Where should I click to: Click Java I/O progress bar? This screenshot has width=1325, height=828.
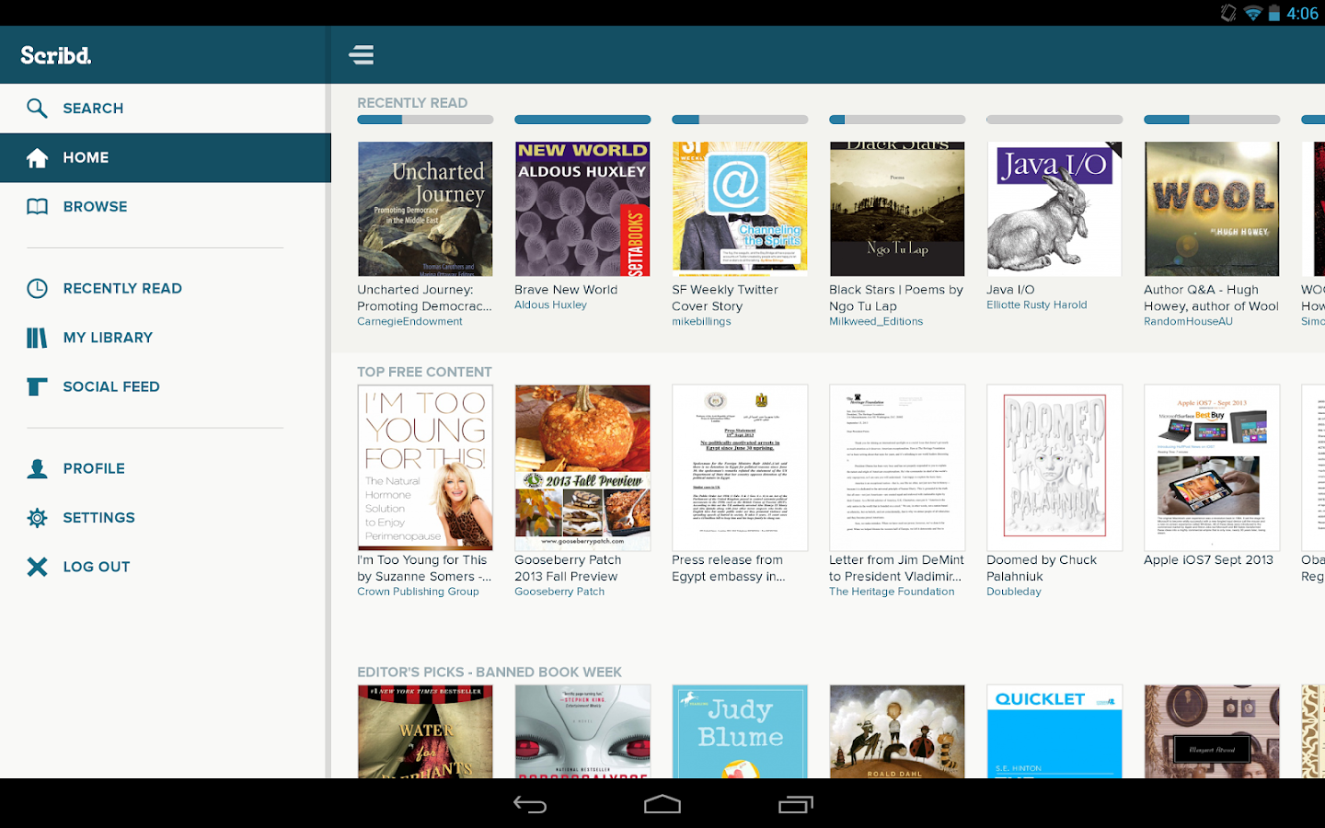[x=1054, y=120]
